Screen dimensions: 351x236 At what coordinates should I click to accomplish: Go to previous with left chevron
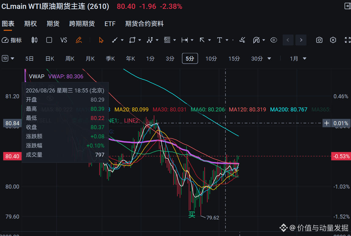click(288, 40)
